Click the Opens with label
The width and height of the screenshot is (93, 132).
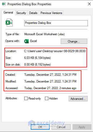[13, 41]
